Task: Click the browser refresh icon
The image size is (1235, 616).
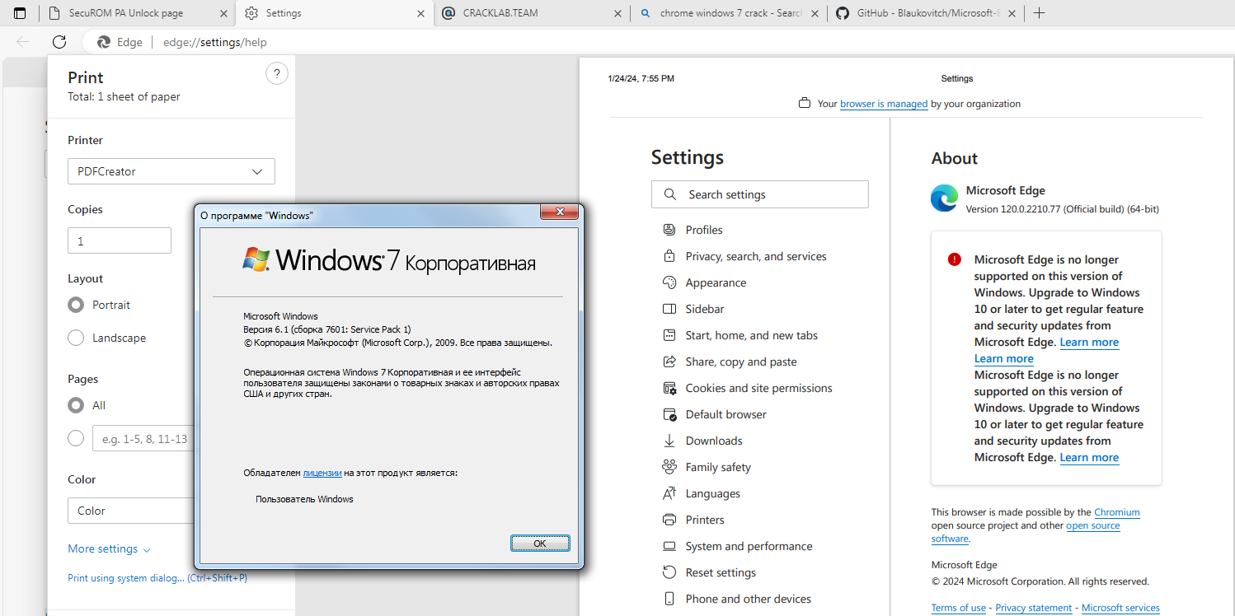Action: 59,42
